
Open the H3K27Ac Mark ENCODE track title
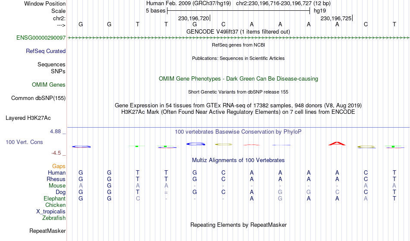pyautogui.click(x=238, y=112)
